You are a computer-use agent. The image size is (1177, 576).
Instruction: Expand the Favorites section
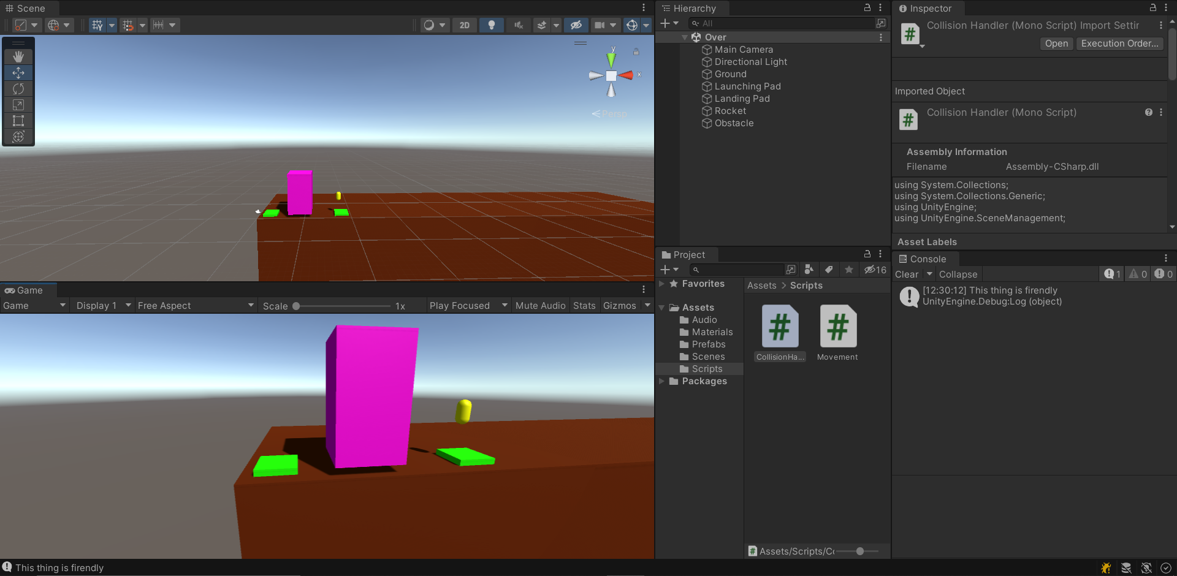662,284
